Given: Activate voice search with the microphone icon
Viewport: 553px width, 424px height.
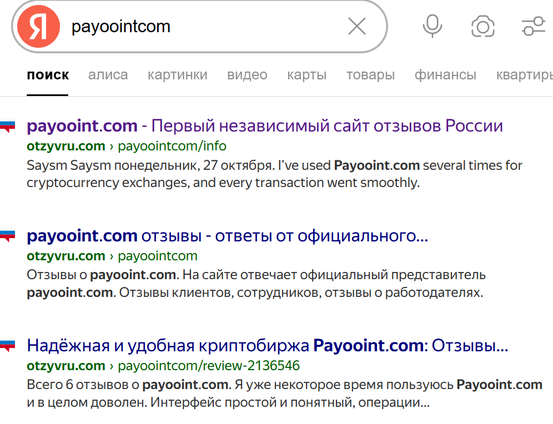Looking at the screenshot, I should click(431, 26).
